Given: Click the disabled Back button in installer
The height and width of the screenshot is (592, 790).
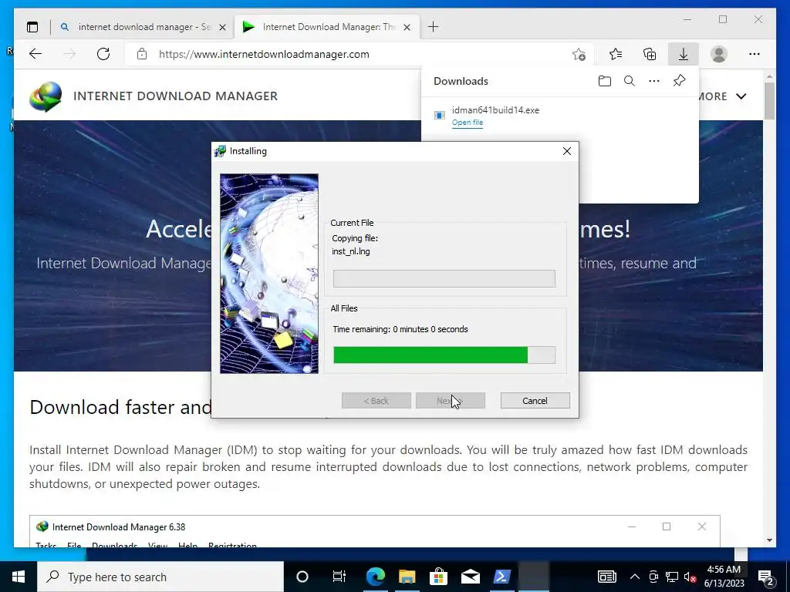Looking at the screenshot, I should point(376,401).
